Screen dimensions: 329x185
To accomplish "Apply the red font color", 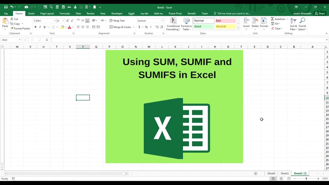I will (69, 27).
